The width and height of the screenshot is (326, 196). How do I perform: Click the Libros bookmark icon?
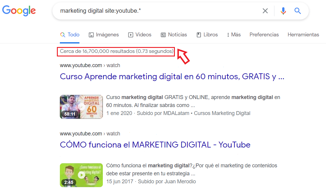pyautogui.click(x=199, y=35)
